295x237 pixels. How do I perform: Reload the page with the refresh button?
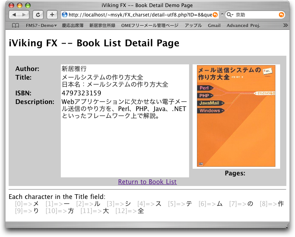(38, 15)
